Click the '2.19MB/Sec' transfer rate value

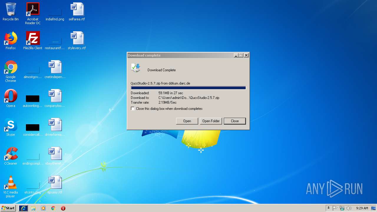168,102
